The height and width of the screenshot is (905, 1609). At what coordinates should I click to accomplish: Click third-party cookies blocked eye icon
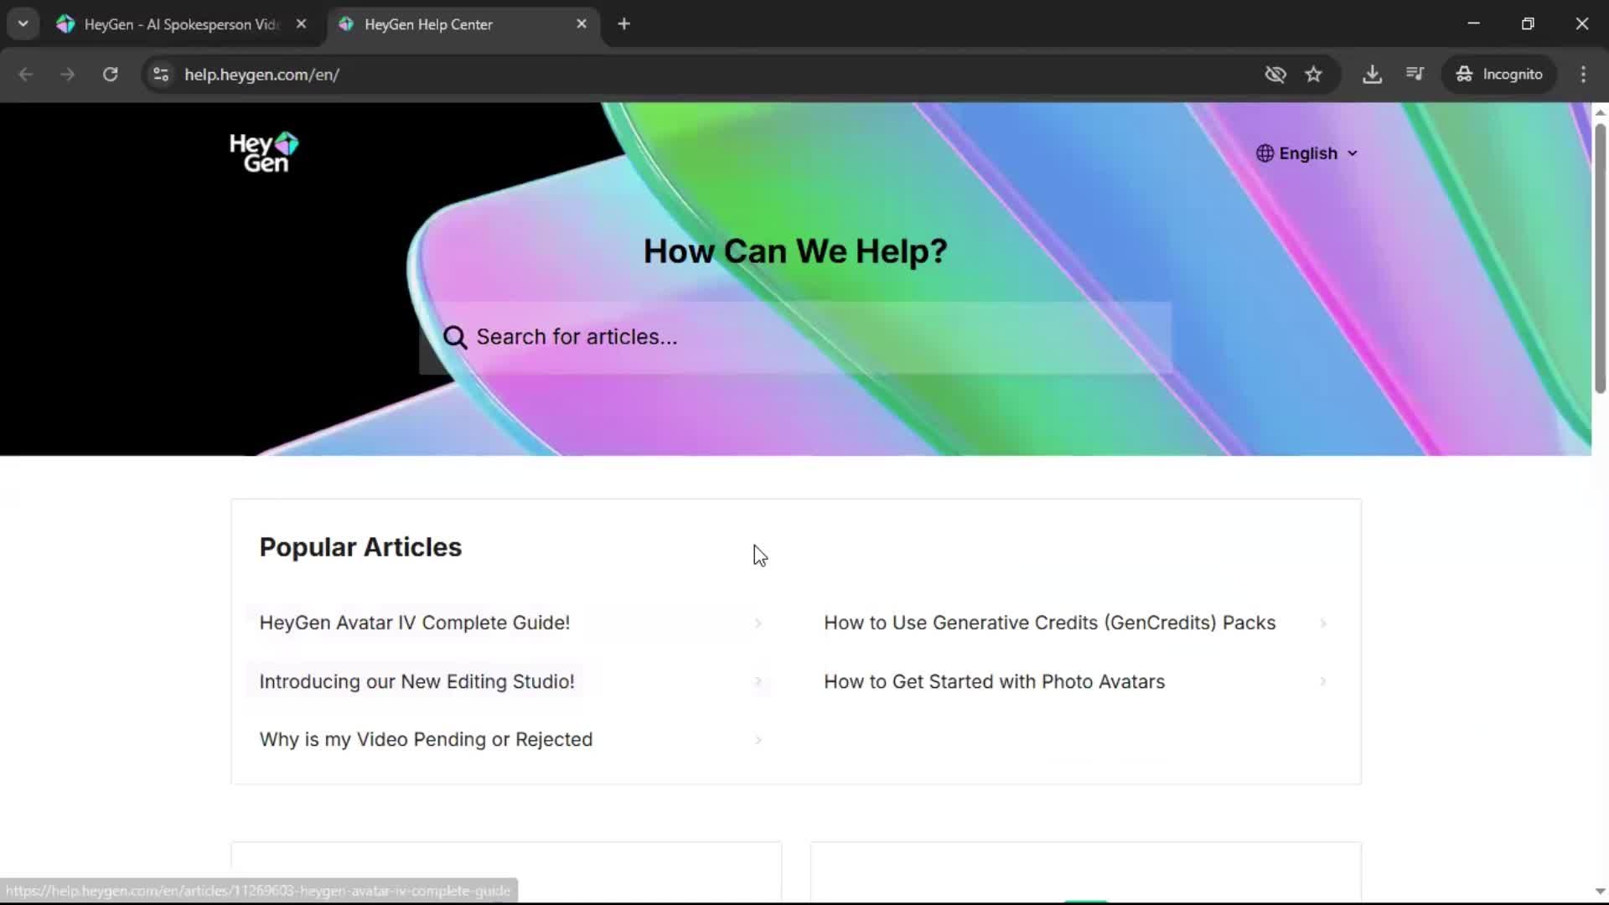click(1275, 75)
